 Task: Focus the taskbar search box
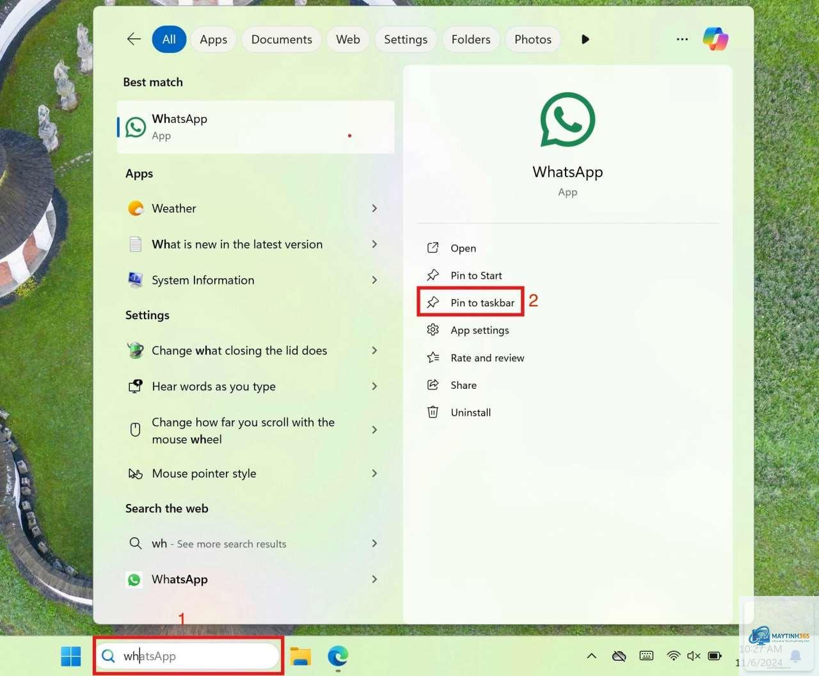[188, 656]
